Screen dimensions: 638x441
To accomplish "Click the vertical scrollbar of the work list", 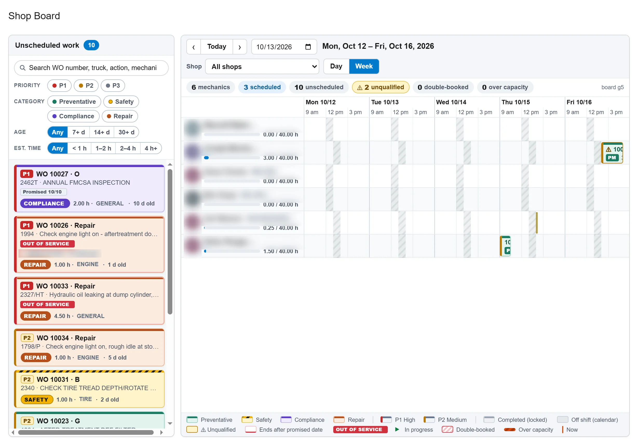I will [x=170, y=242].
